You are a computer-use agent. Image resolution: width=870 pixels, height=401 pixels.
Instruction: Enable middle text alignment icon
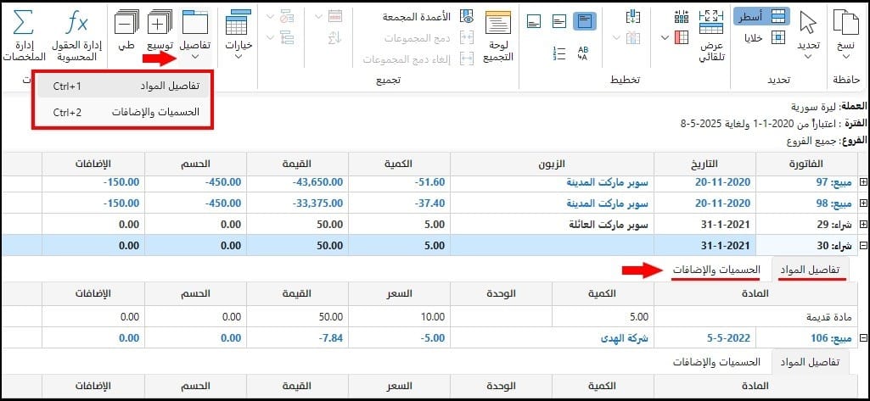[558, 21]
